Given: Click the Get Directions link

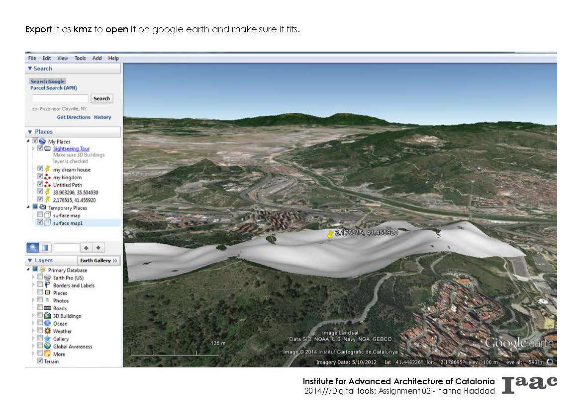Looking at the screenshot, I should (74, 117).
